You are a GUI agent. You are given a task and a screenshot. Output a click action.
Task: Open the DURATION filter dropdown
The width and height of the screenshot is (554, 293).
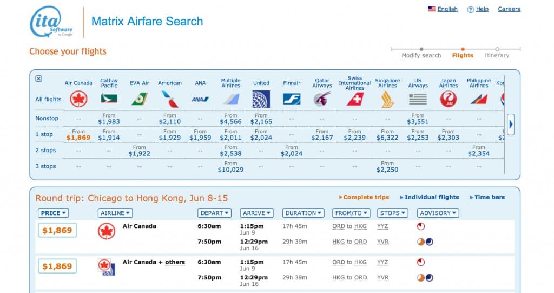303,213
